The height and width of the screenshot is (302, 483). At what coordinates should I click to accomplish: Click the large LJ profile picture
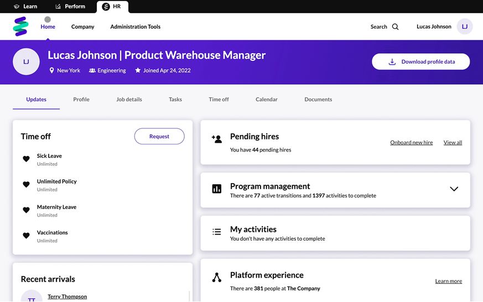point(26,62)
